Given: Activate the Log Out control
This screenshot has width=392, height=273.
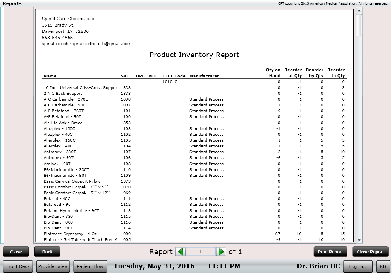Looking at the screenshot, I should (x=358, y=266).
